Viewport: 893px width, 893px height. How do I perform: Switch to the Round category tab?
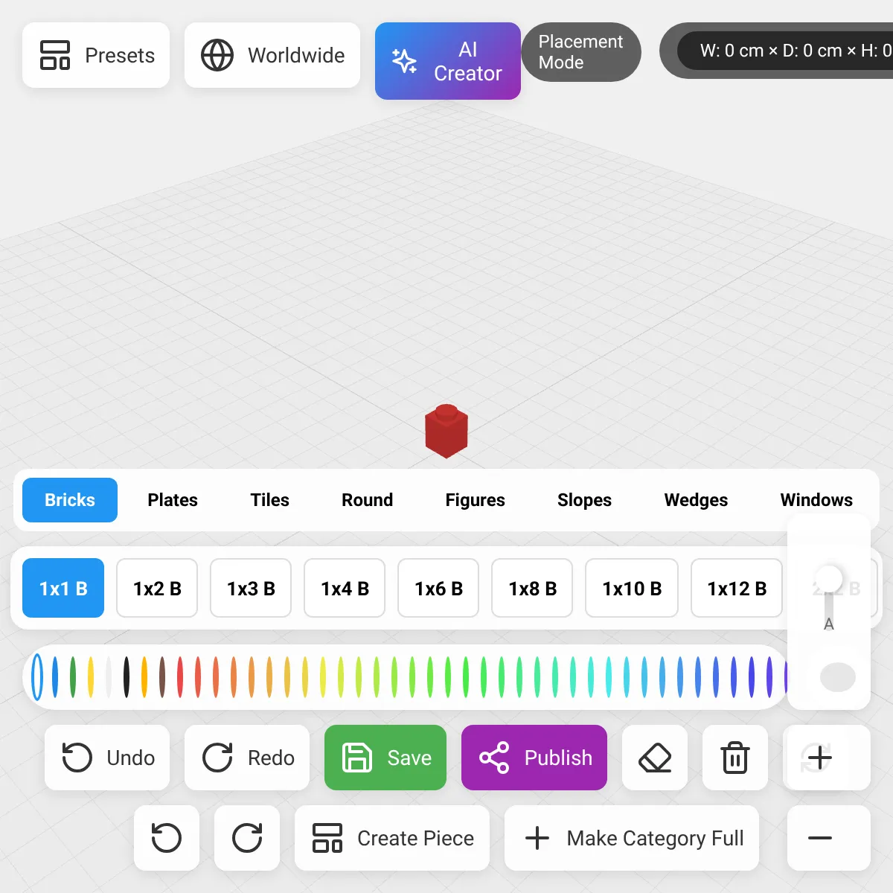click(367, 500)
